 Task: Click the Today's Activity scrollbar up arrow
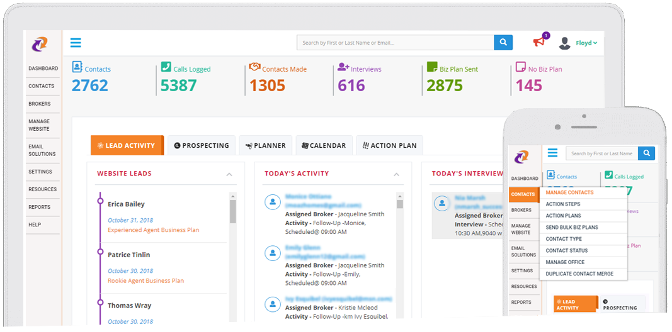[x=400, y=196]
